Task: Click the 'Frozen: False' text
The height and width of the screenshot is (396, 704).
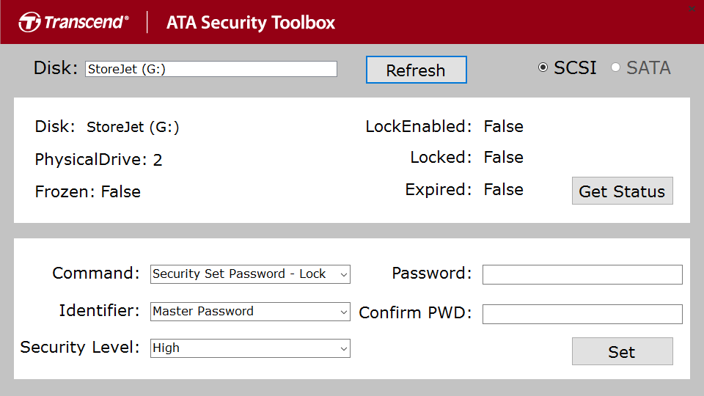Action: [x=88, y=191]
